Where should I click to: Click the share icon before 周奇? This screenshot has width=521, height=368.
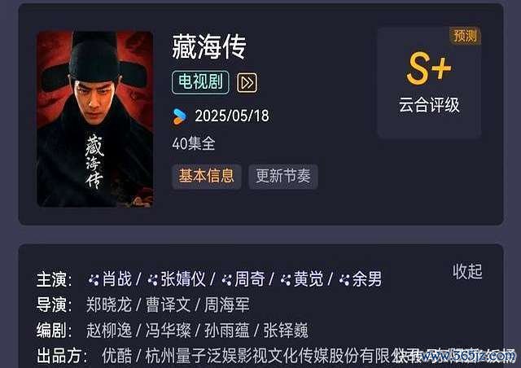(226, 280)
